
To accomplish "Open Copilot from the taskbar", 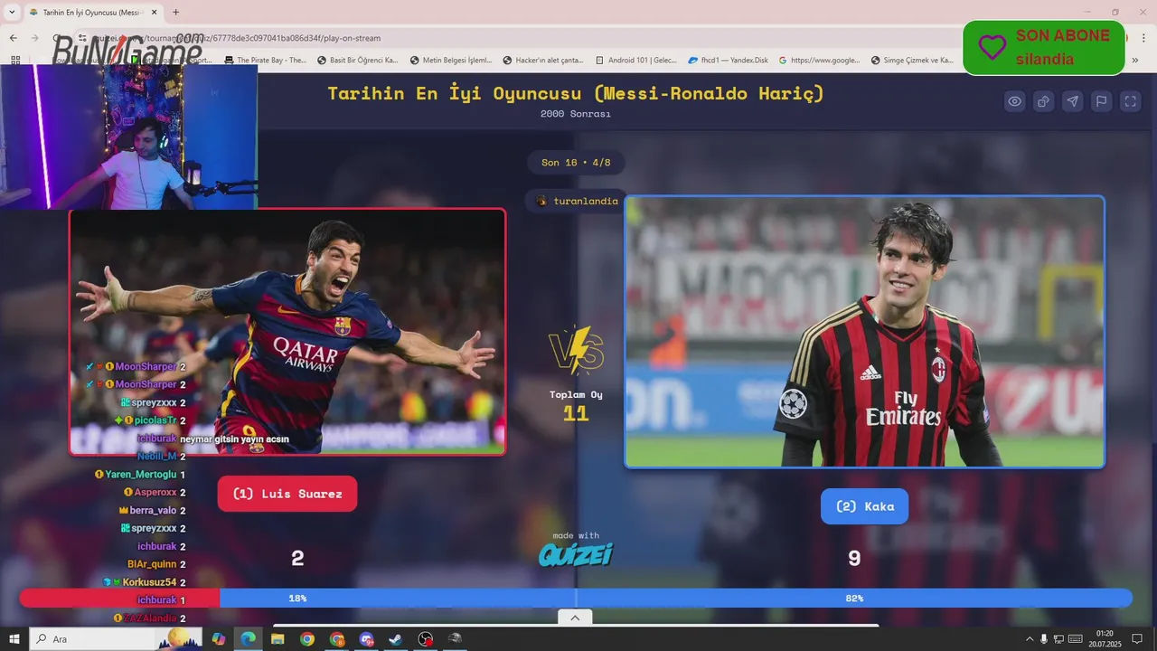I will point(218,638).
